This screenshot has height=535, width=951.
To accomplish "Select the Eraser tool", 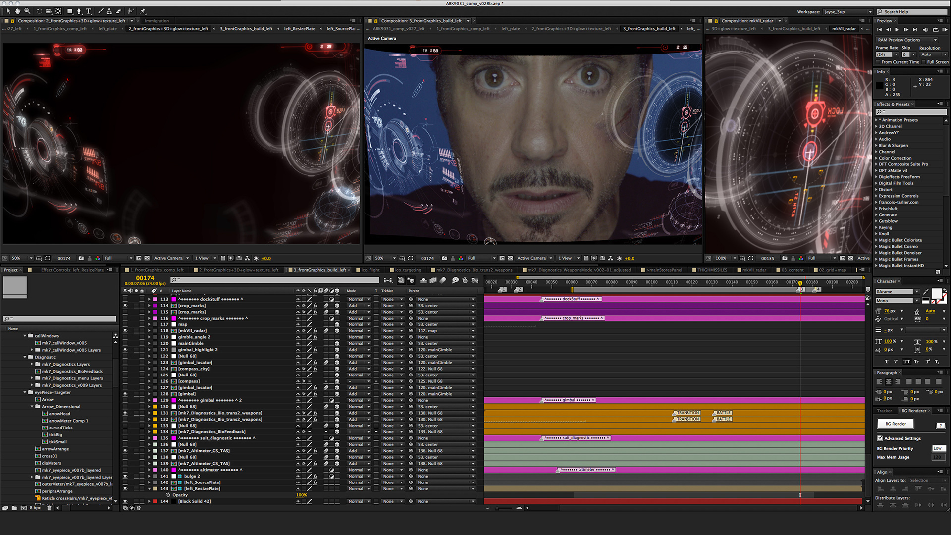I will (x=118, y=11).
